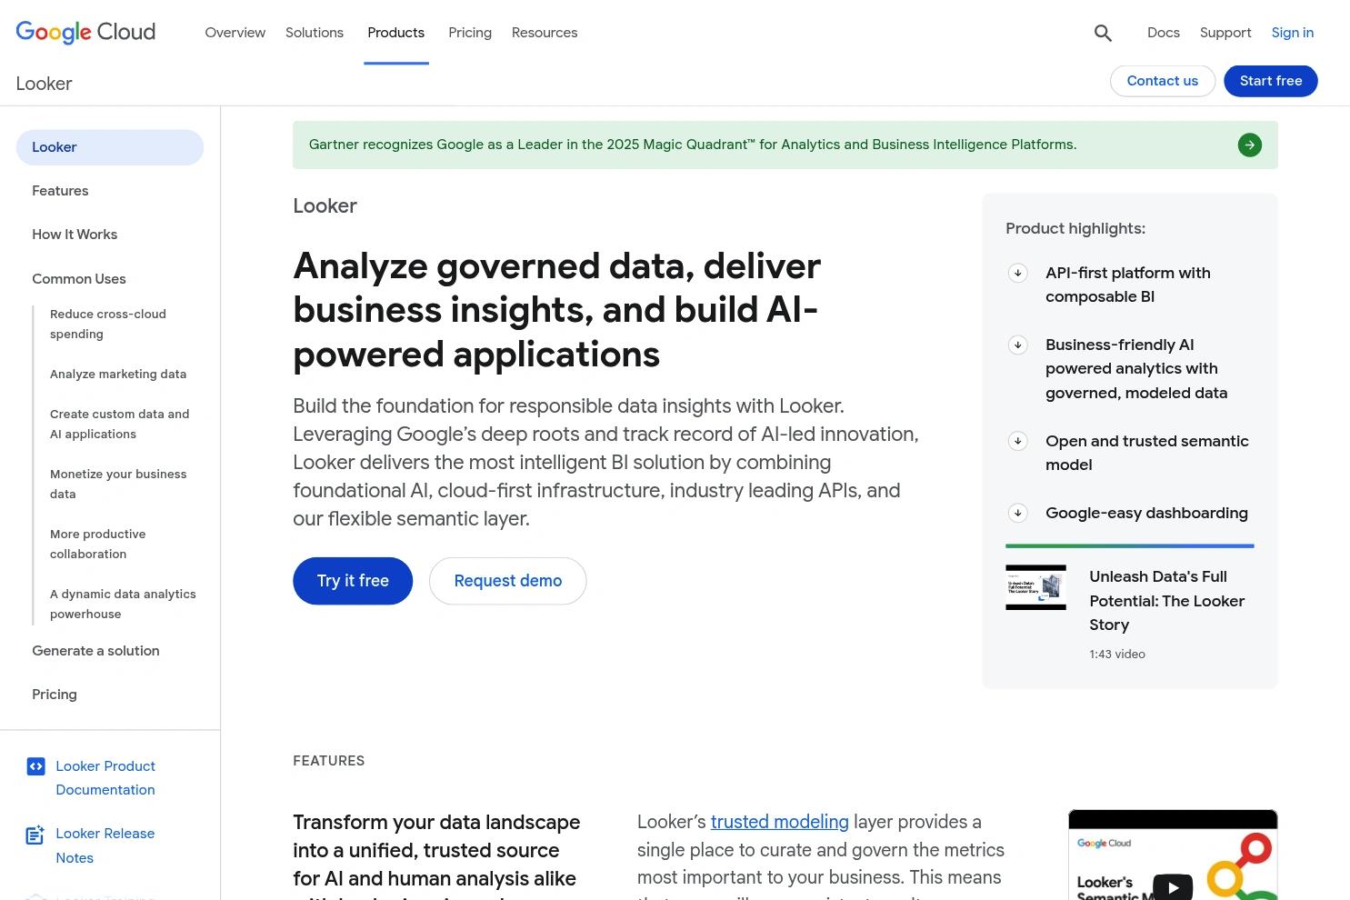Click the Looker Product Documentation code icon
1350x900 pixels.
[x=35, y=766]
